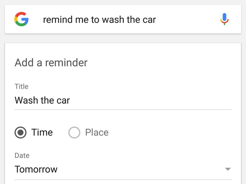Open Google search via the colorful G icon
The image size is (246, 184).
[x=22, y=19]
